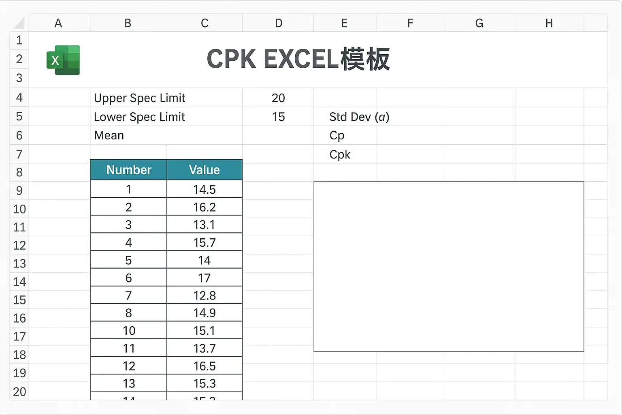Click the select-all corner triangle
Image resolution: width=622 pixels, height=415 pixels.
pos(19,23)
